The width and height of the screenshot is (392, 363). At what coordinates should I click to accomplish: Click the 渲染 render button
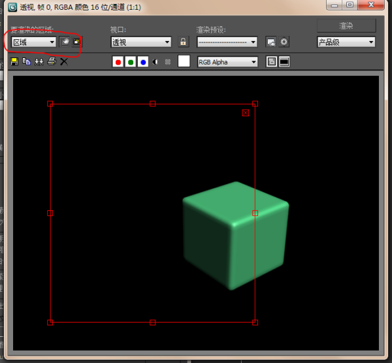point(346,25)
